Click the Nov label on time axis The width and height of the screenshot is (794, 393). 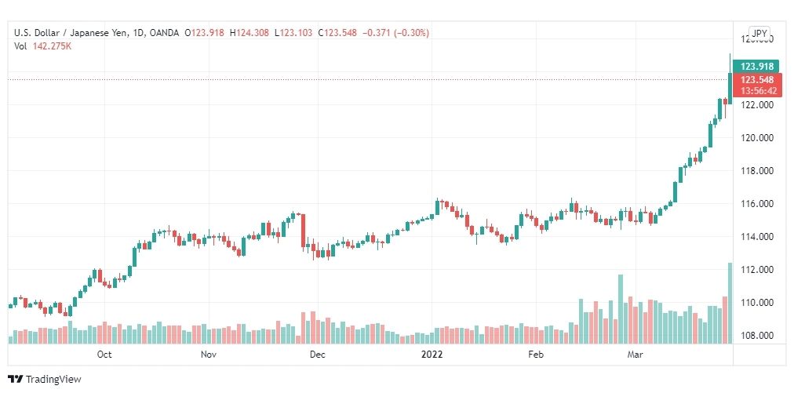coord(209,354)
